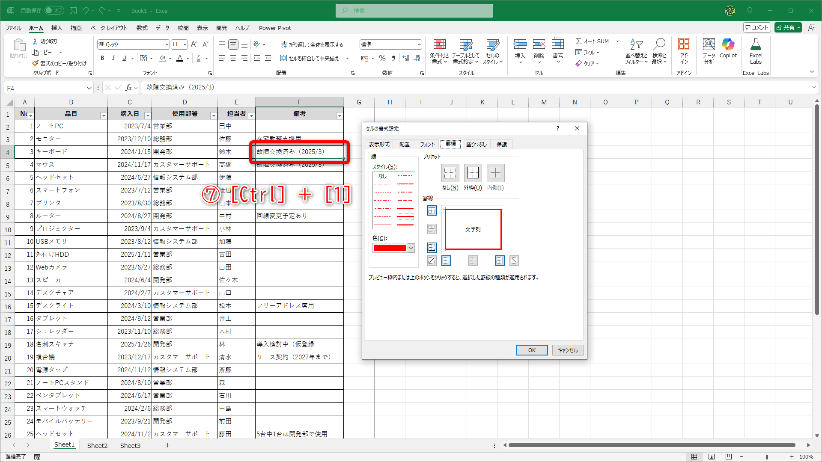Click the OK button in the dialog

pos(532,350)
